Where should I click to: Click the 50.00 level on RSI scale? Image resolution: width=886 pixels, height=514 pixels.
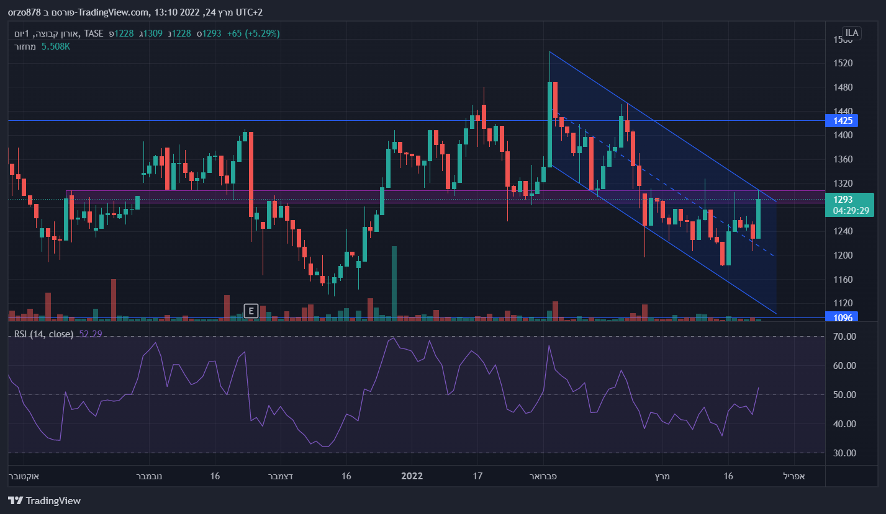click(x=844, y=394)
